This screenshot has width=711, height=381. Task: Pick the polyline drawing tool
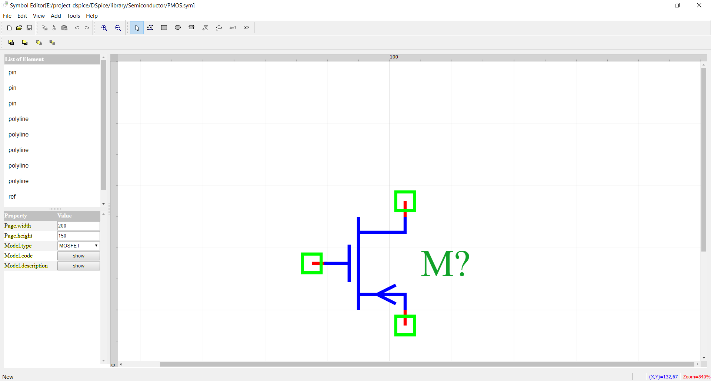click(x=150, y=28)
